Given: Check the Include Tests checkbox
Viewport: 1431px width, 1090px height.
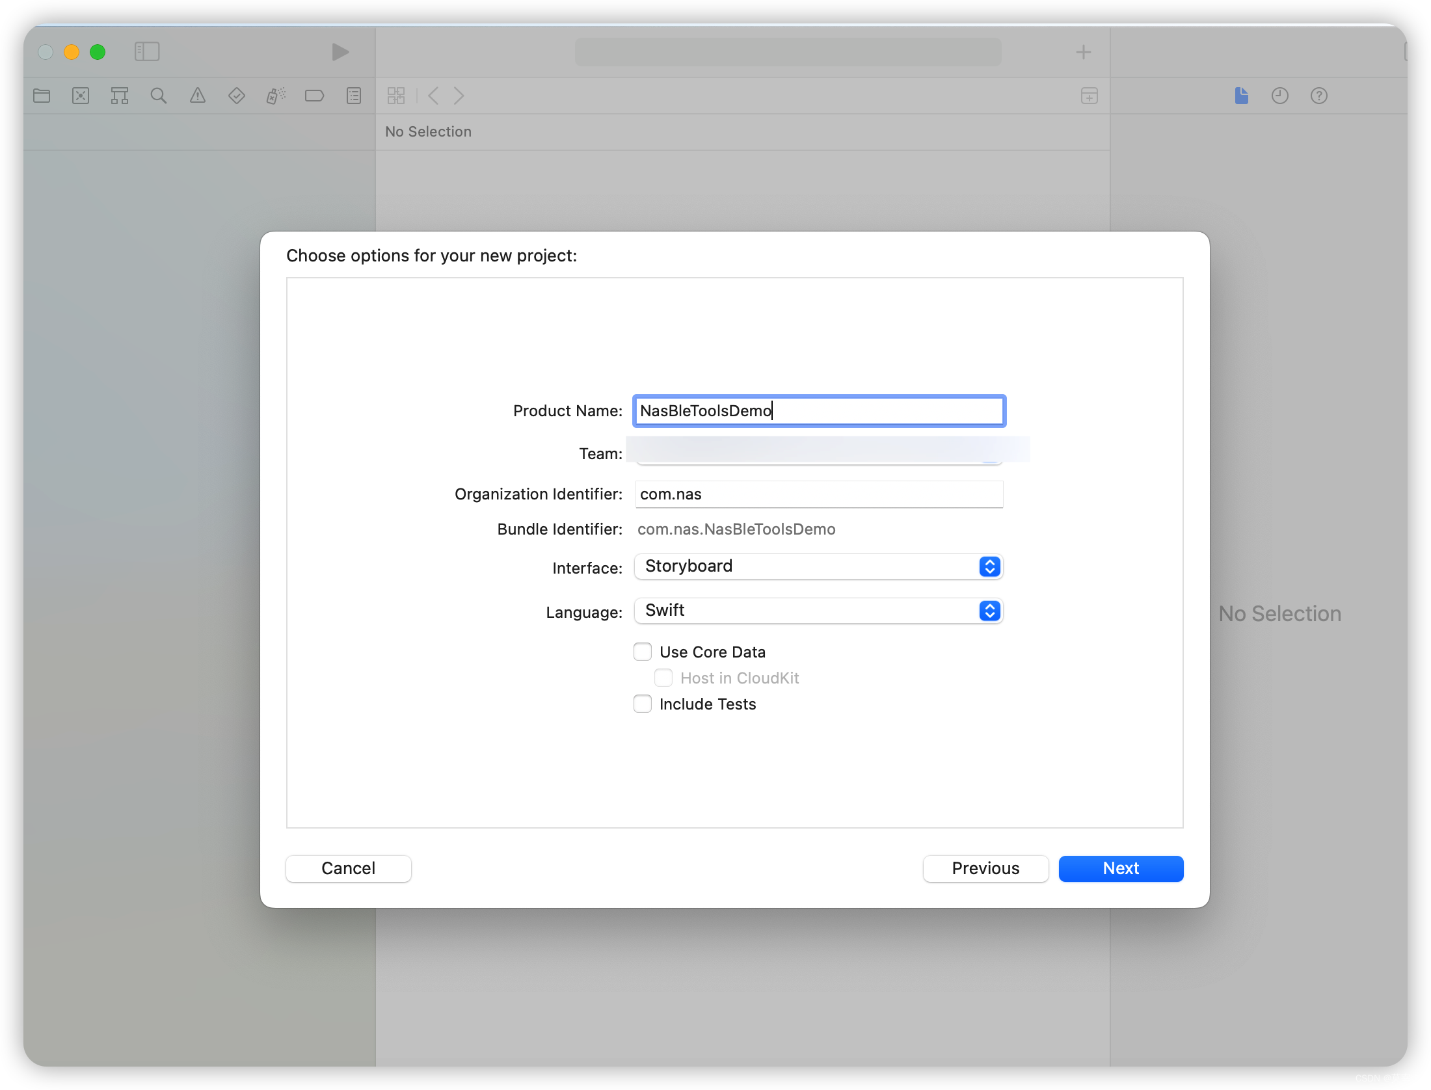Looking at the screenshot, I should 643,704.
